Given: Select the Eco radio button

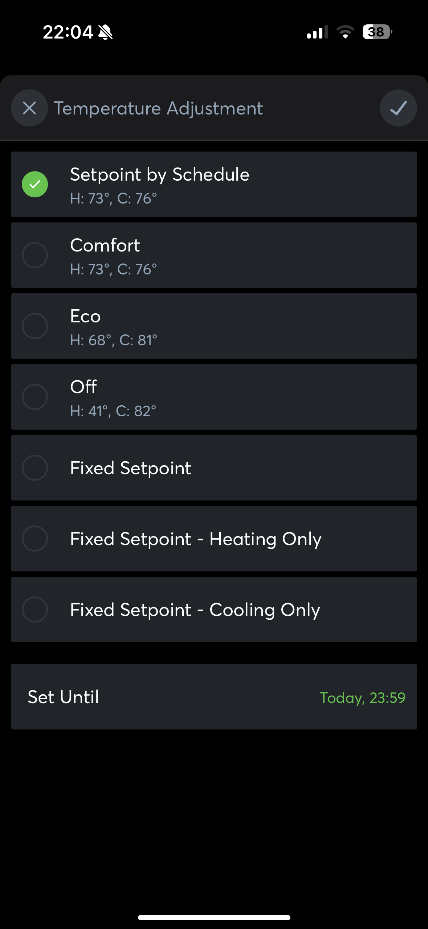Looking at the screenshot, I should pyautogui.click(x=35, y=326).
